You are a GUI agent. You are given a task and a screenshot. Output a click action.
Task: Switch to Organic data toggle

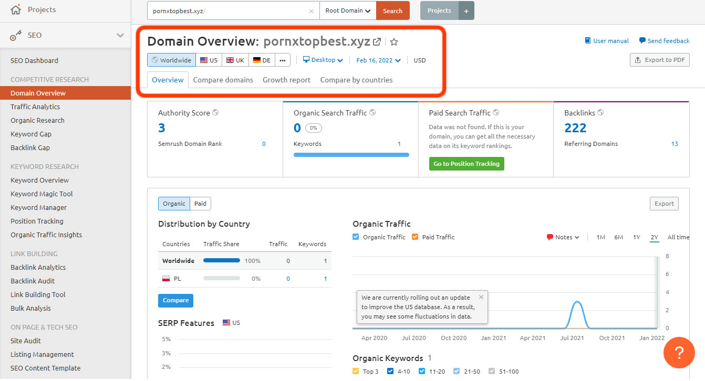coord(174,204)
